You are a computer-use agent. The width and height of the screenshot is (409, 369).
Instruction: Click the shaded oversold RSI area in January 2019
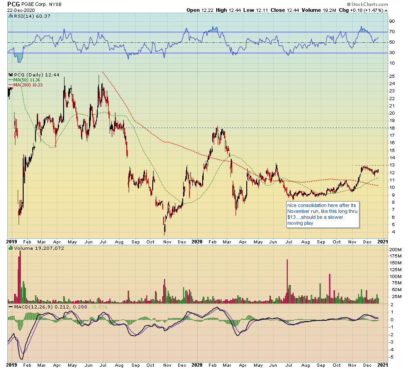(18, 57)
